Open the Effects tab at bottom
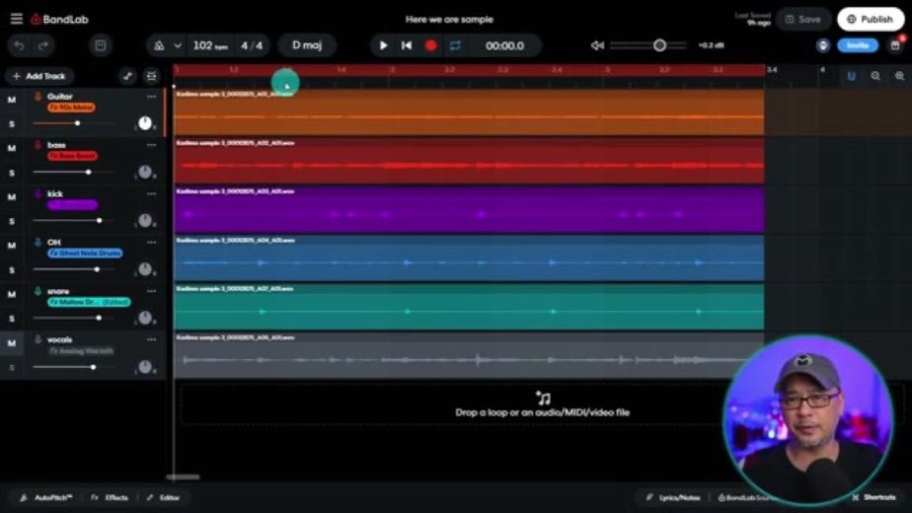Viewport: 912px width, 513px height. coord(110,498)
